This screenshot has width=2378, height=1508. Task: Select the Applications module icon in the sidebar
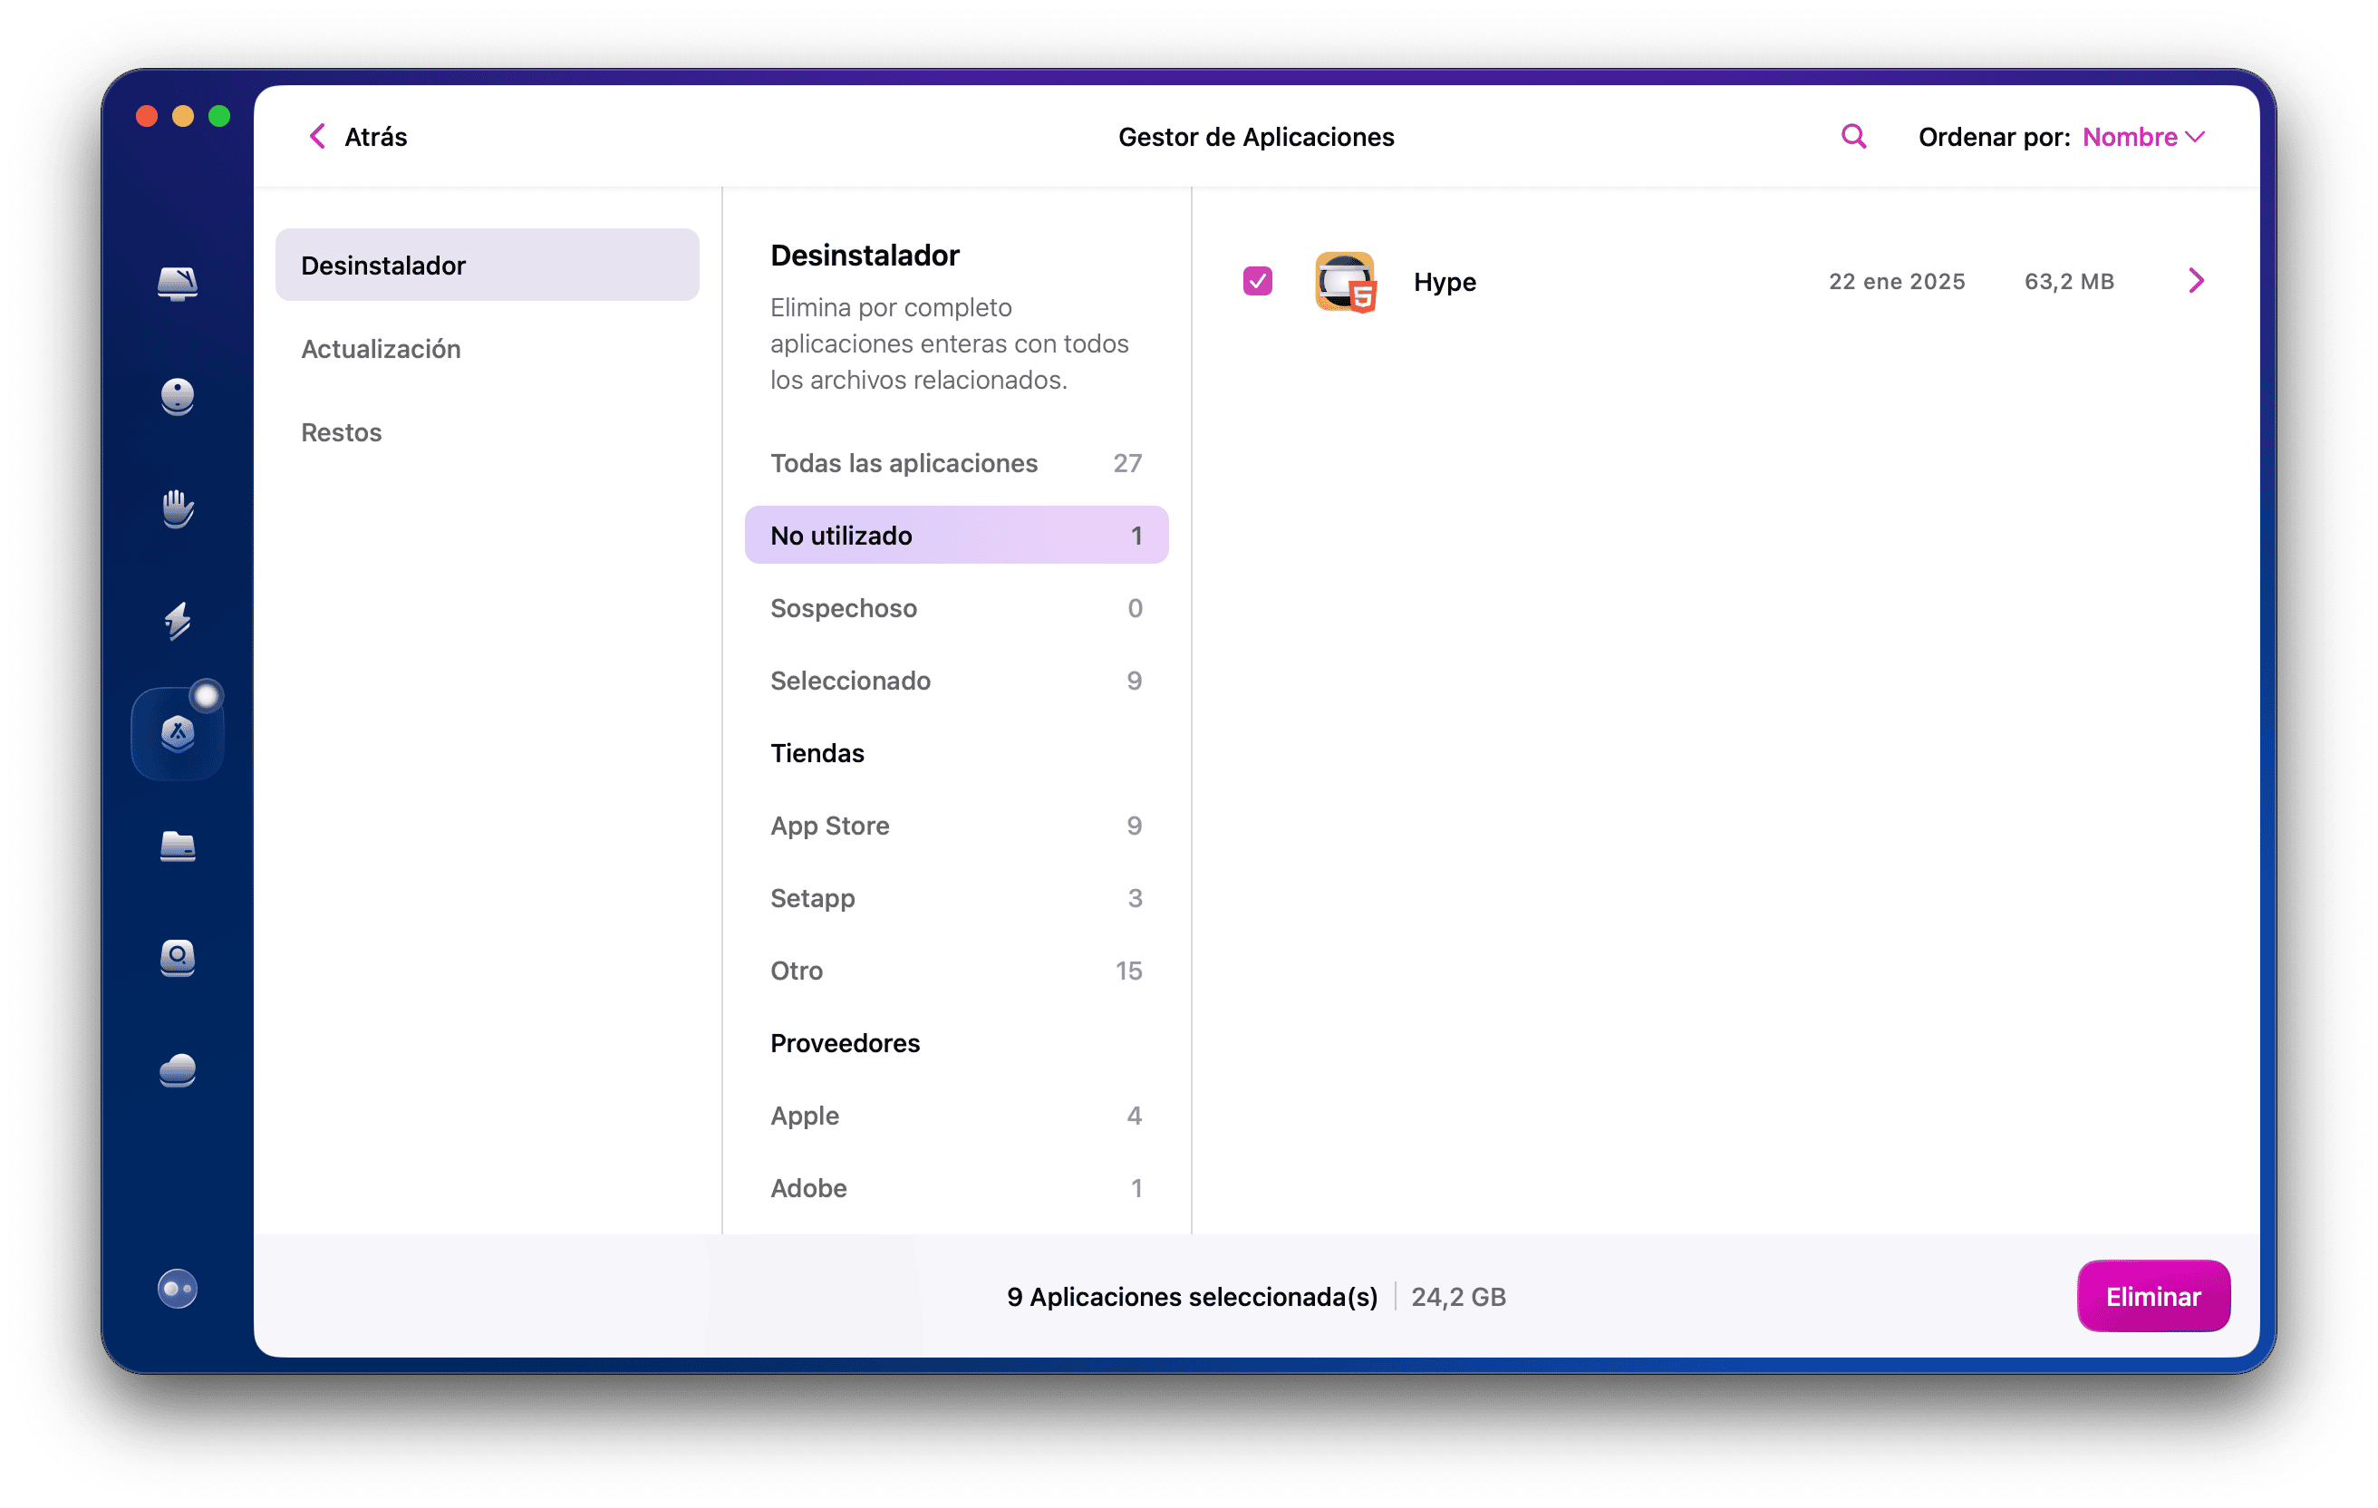pos(178,733)
